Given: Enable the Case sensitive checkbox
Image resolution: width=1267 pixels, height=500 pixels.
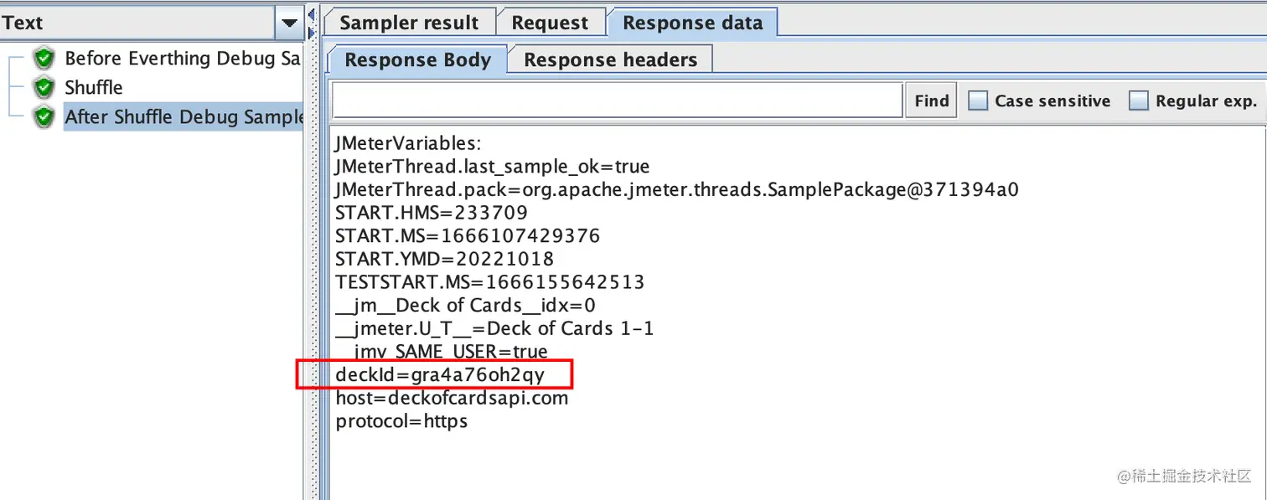Looking at the screenshot, I should tap(978, 101).
